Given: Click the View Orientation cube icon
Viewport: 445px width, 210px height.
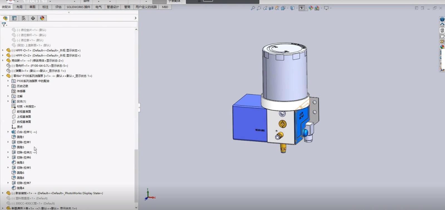Looking at the screenshot, I should [x=283, y=8].
